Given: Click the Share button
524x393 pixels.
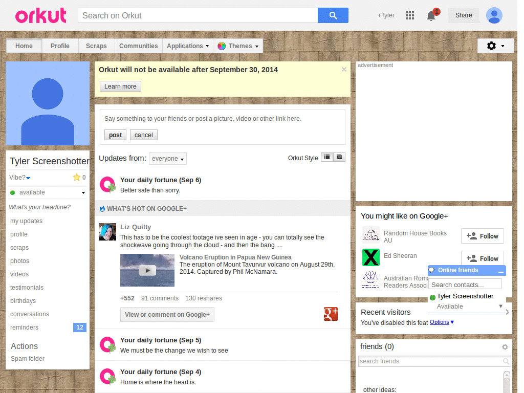Looking at the screenshot, I should 464,15.
